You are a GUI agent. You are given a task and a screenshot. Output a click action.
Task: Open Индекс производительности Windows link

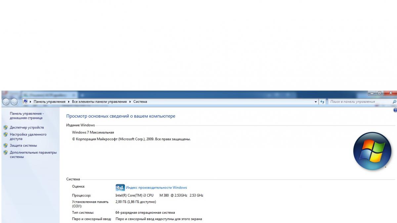point(156,188)
